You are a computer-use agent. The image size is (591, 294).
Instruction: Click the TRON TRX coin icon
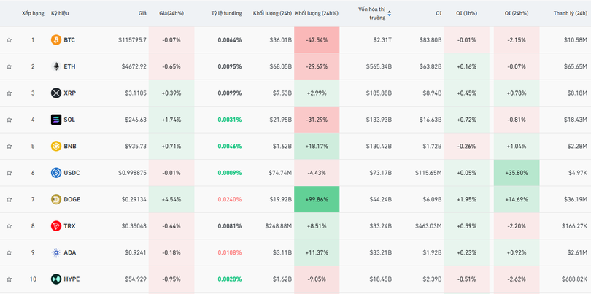(x=56, y=226)
